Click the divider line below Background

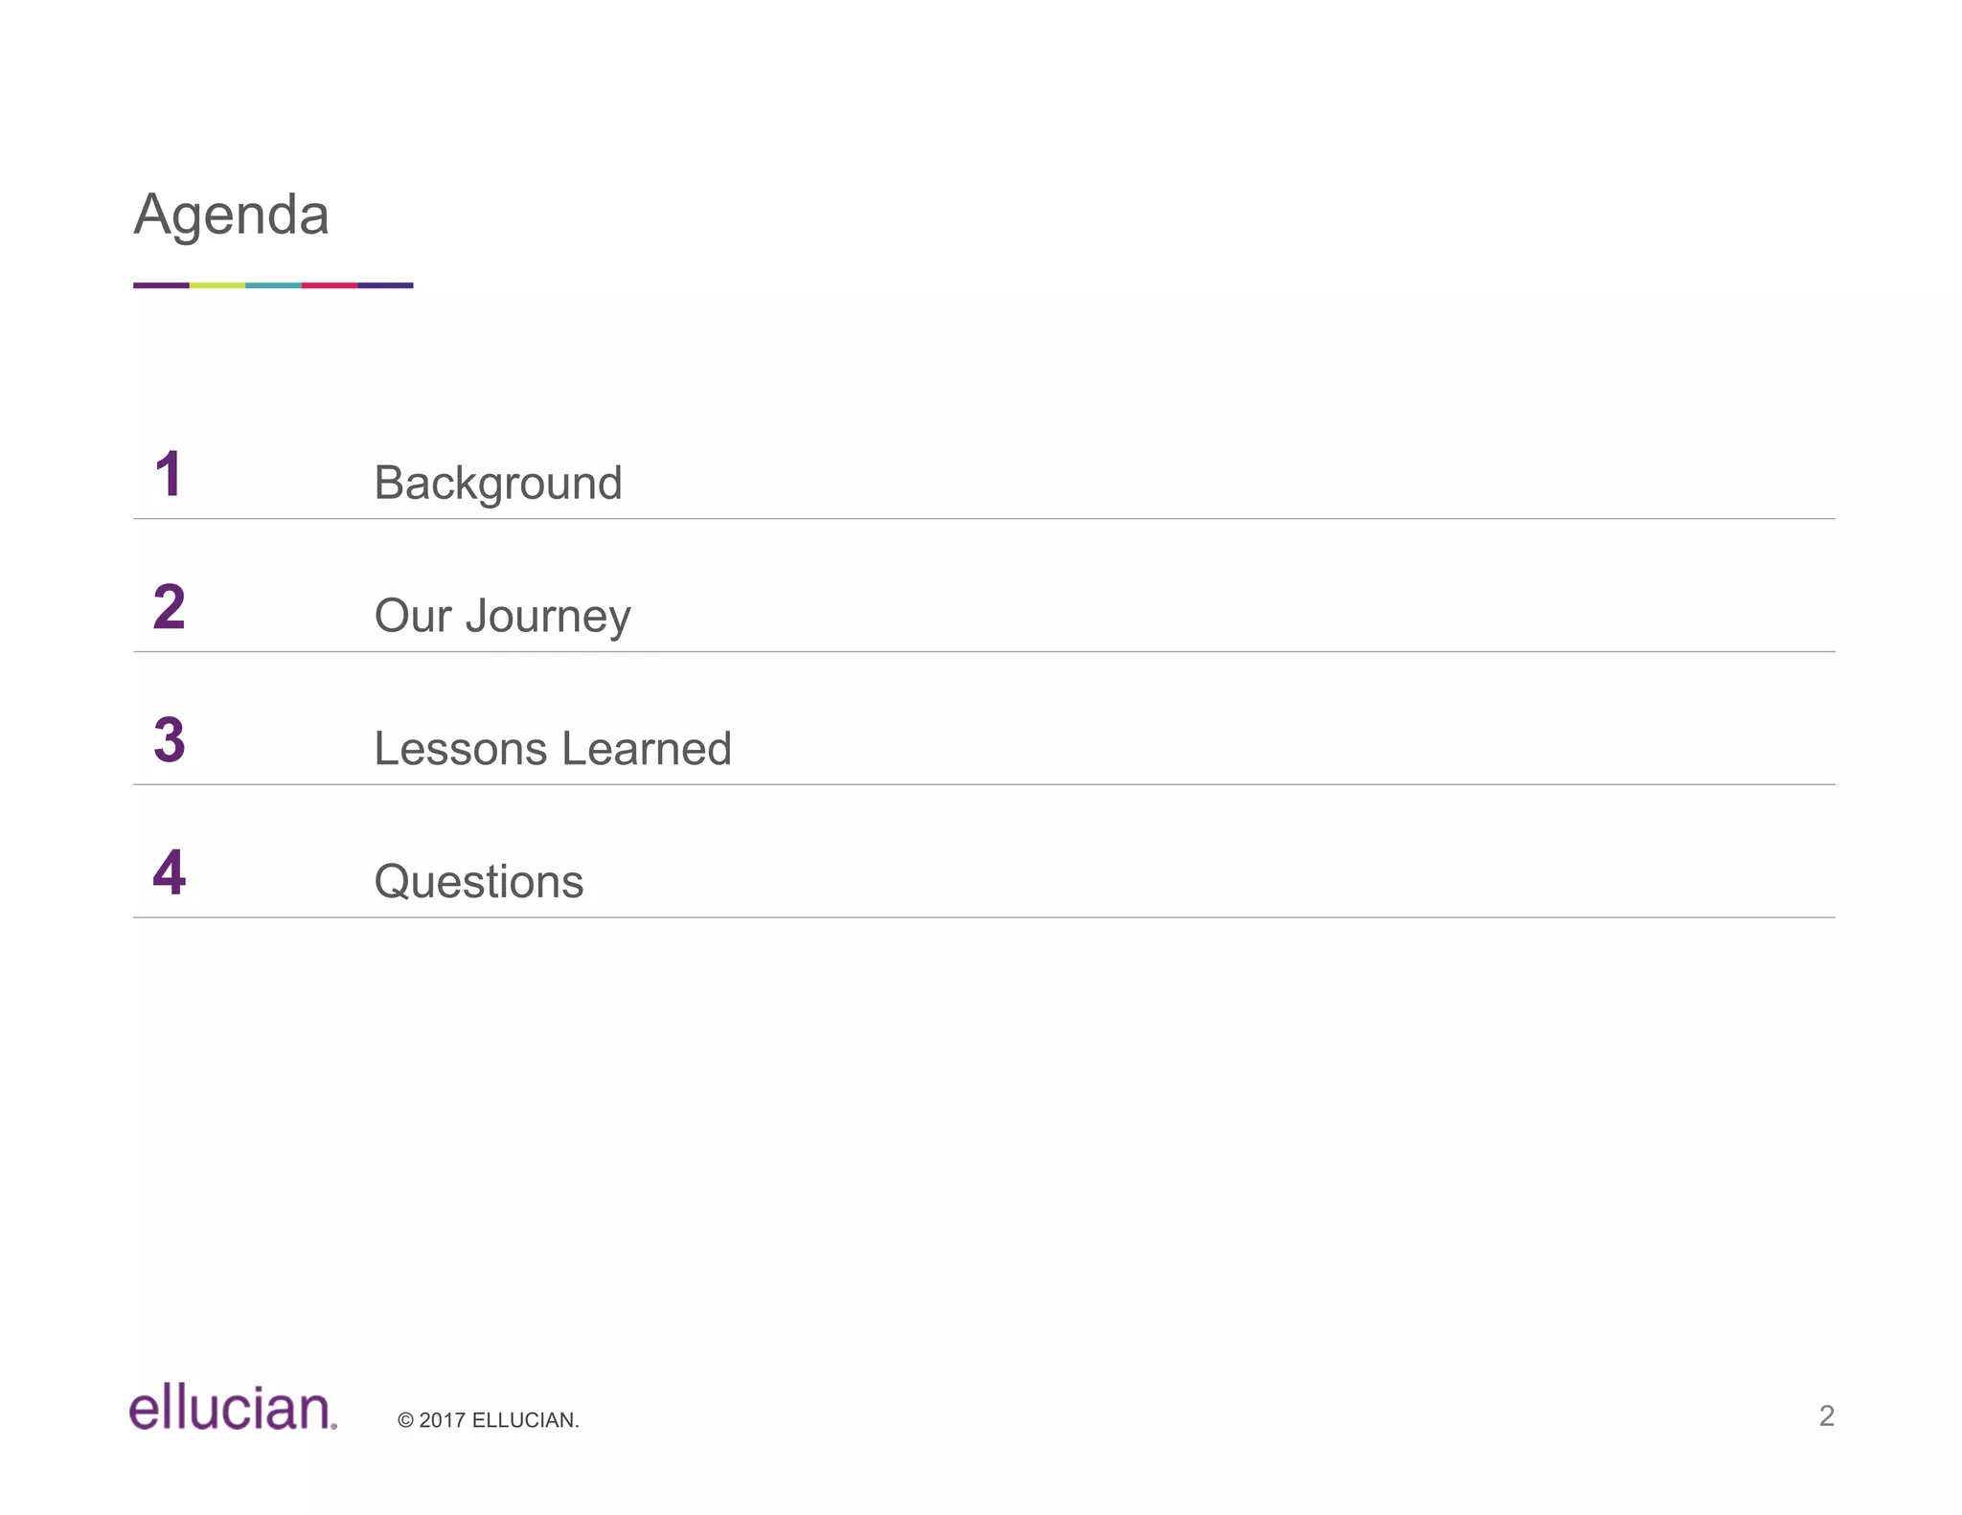(x=984, y=519)
